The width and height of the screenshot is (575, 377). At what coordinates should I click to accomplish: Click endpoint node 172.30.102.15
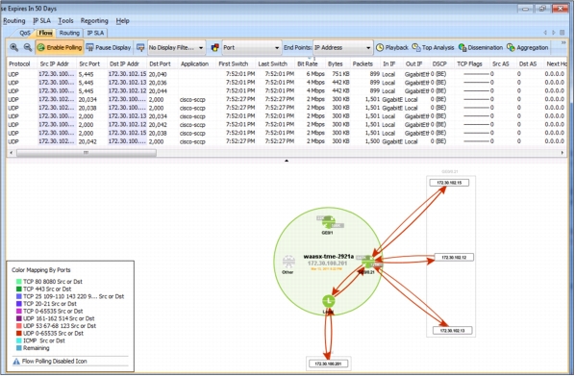point(449,183)
